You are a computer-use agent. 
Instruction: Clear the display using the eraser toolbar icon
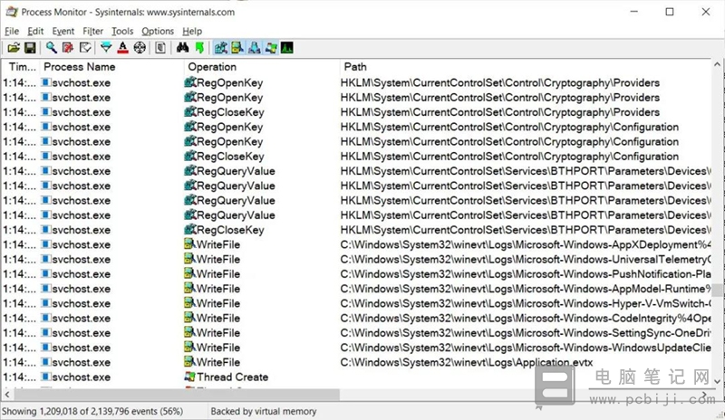click(85, 48)
